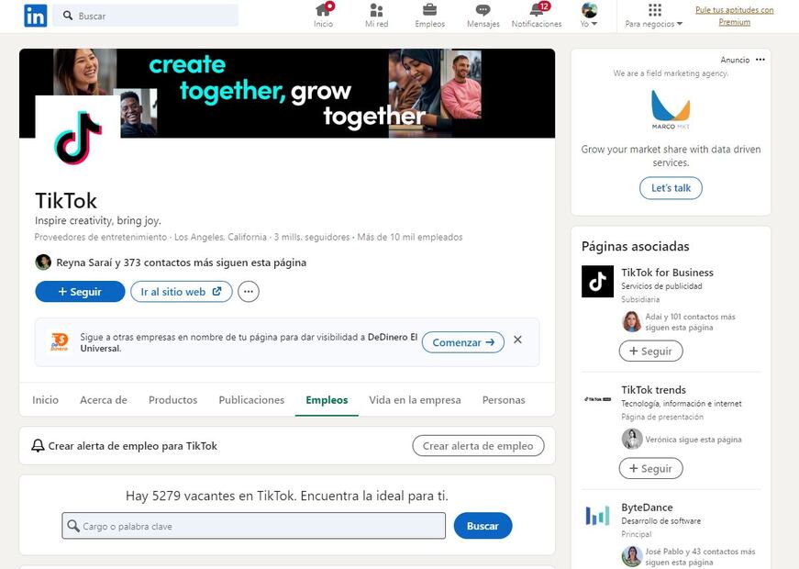Click the Let's talk ad button
This screenshot has width=799, height=569.
click(671, 188)
